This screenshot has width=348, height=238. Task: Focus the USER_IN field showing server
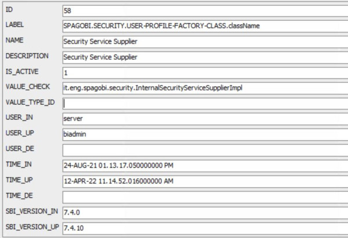[x=205, y=119]
